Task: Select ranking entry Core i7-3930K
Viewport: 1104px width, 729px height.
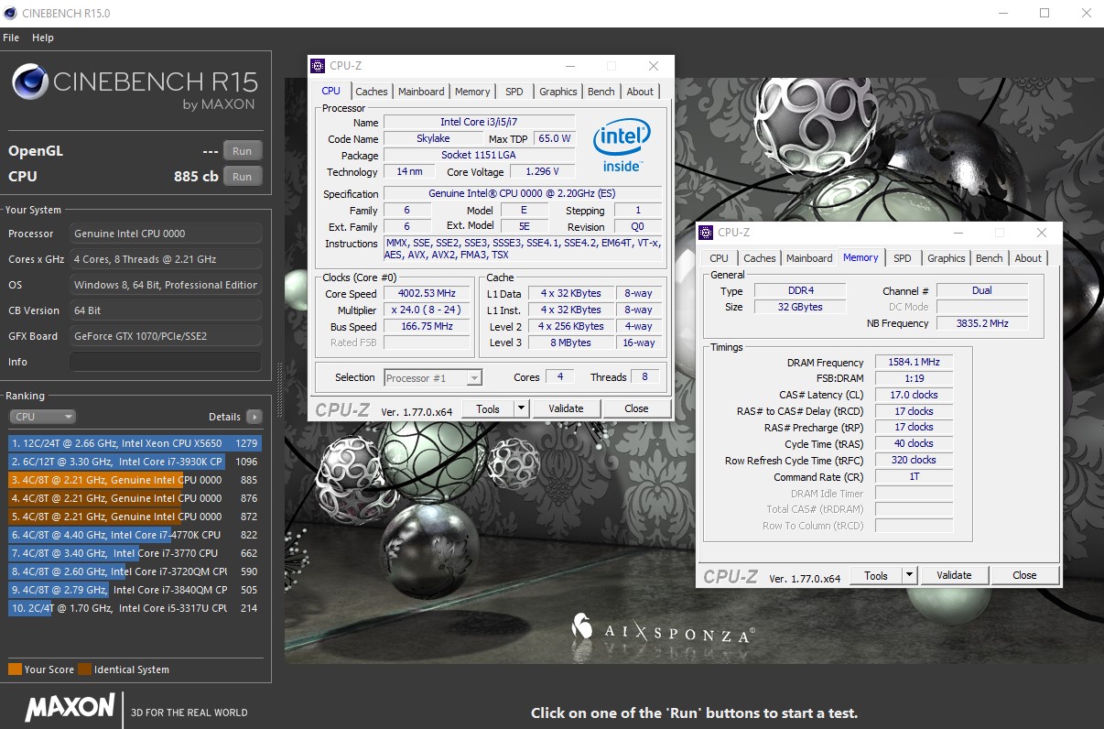Action: click(135, 462)
